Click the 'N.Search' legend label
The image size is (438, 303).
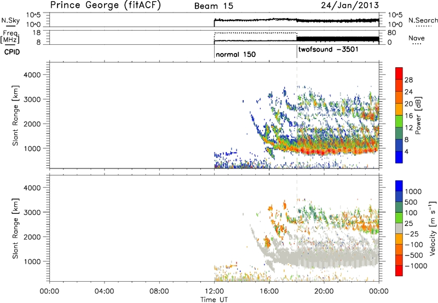point(423,20)
